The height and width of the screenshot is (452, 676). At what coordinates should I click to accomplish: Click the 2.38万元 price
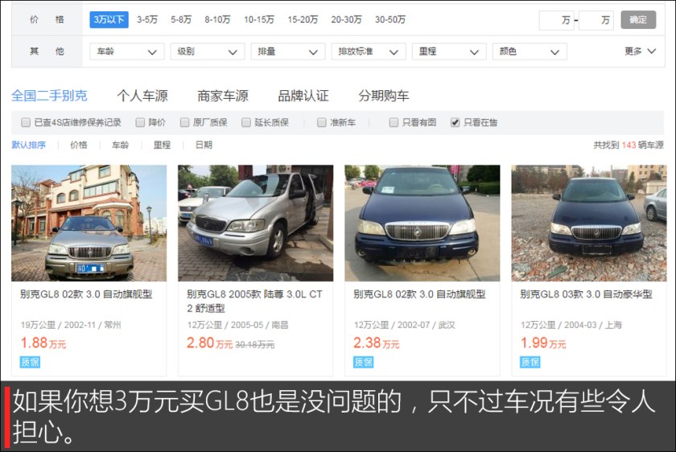pos(377,343)
